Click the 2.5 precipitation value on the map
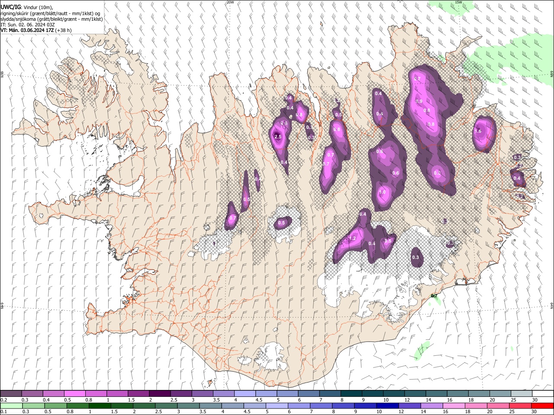Screen dimensions: 554x415 (x=278, y=137)
